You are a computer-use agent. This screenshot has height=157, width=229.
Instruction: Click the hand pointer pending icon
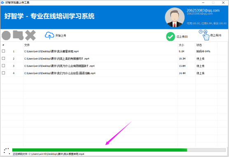(x=204, y=35)
